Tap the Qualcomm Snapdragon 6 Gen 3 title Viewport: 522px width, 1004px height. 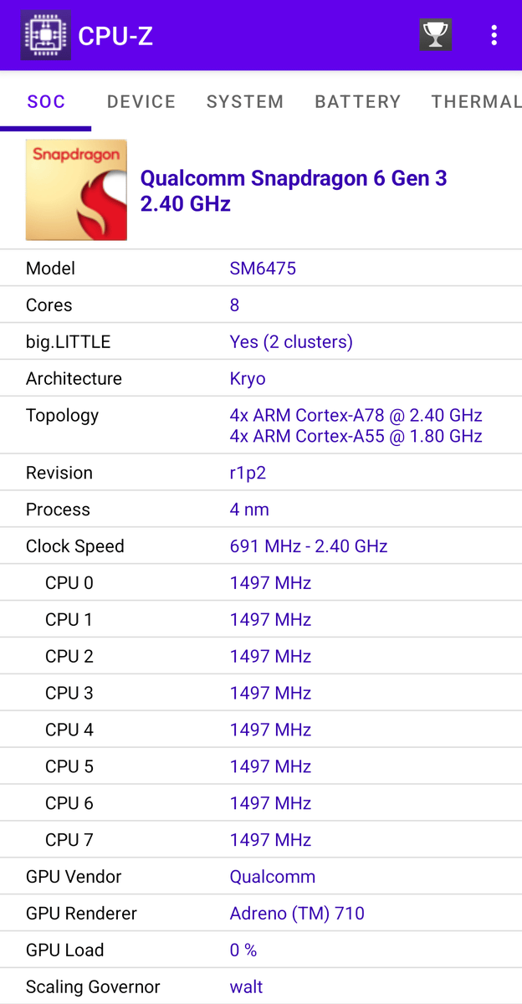point(294,191)
